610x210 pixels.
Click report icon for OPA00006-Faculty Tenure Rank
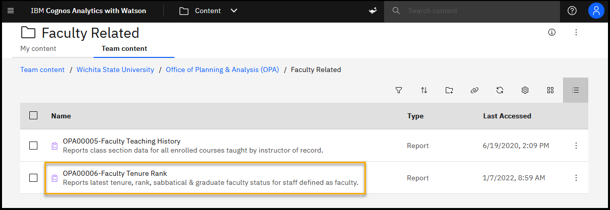click(x=55, y=178)
